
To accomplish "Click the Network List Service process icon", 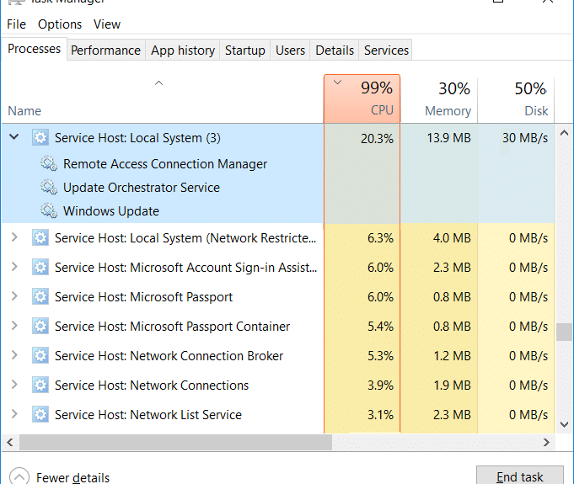I will [x=40, y=415].
